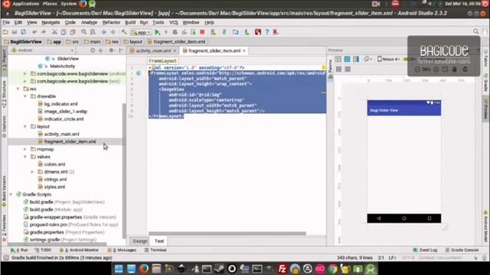Click the layout breadcrumb in navigation bar
Image resolution: width=490 pixels, height=275 pixels.
(x=132, y=42)
